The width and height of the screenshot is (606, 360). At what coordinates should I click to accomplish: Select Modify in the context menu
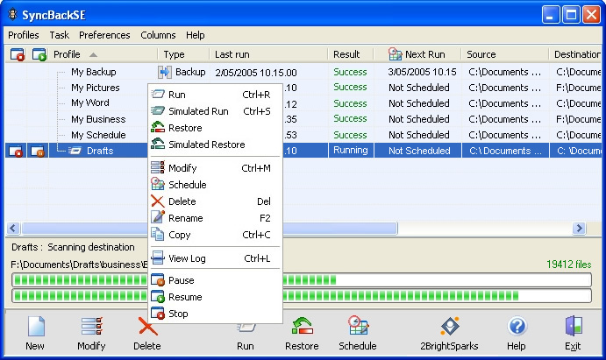point(215,168)
